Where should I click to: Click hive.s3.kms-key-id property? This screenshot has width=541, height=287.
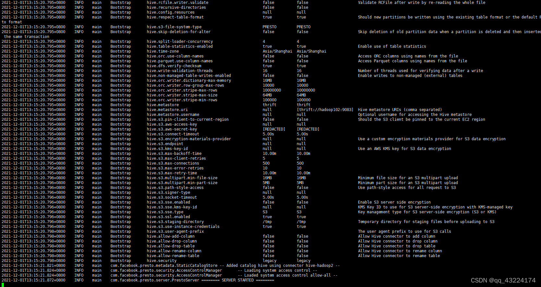pyautogui.click(x=167, y=149)
